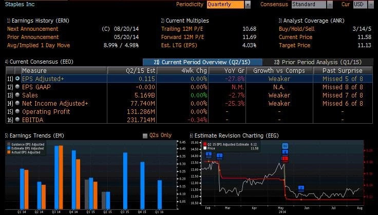Open the Consensus dropdown arrow

point(330,5)
